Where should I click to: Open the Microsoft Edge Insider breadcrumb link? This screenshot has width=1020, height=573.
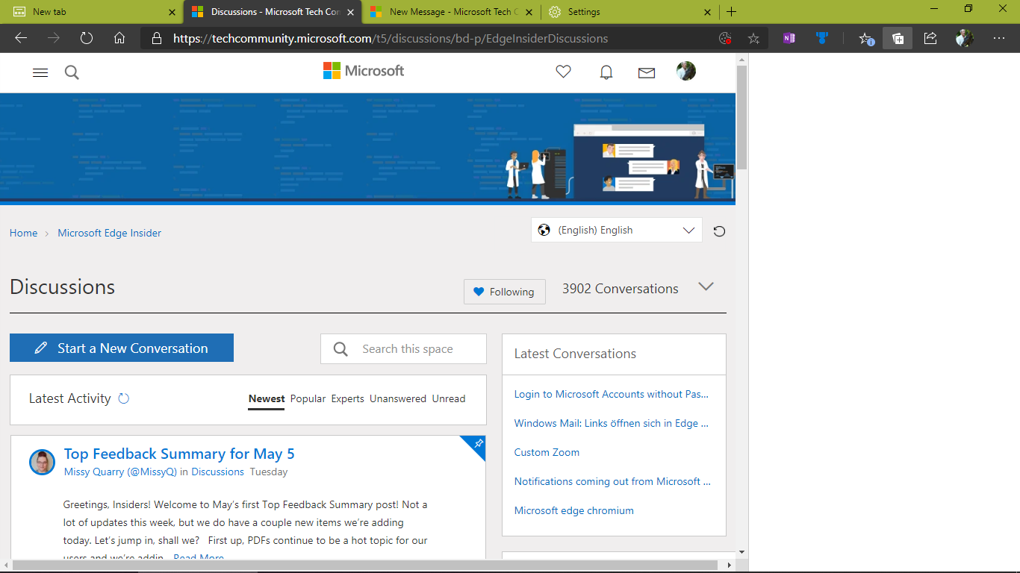[110, 233]
